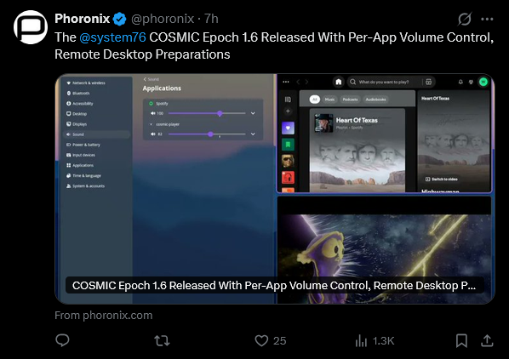View post analytics showing 1.3K views
Image resolution: width=509 pixels, height=359 pixels.
tap(375, 341)
